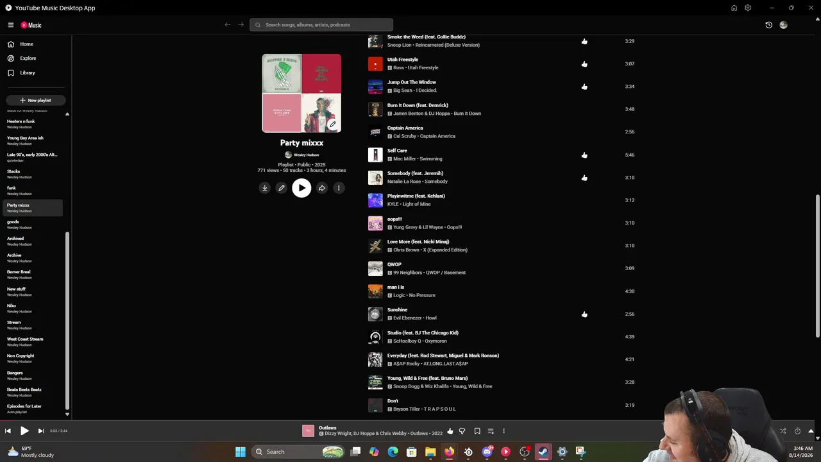Open Steam from the taskbar

543,452
